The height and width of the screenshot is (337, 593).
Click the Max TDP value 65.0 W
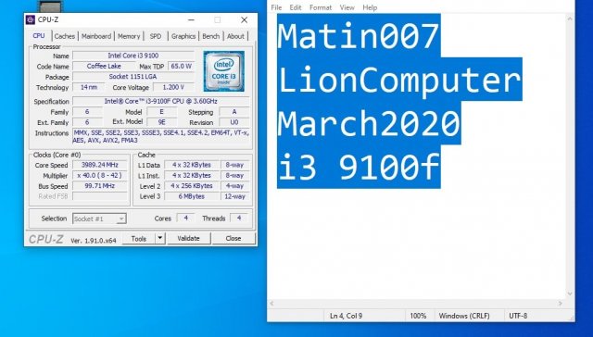182,66
